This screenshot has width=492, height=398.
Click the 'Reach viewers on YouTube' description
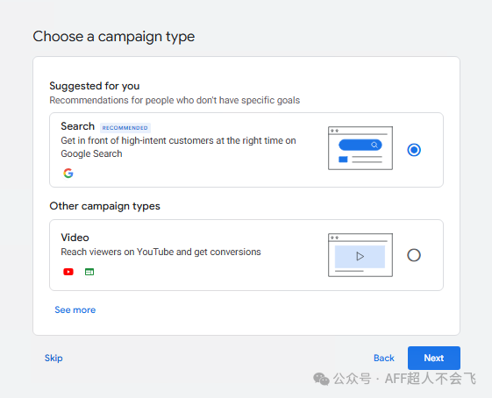point(160,252)
